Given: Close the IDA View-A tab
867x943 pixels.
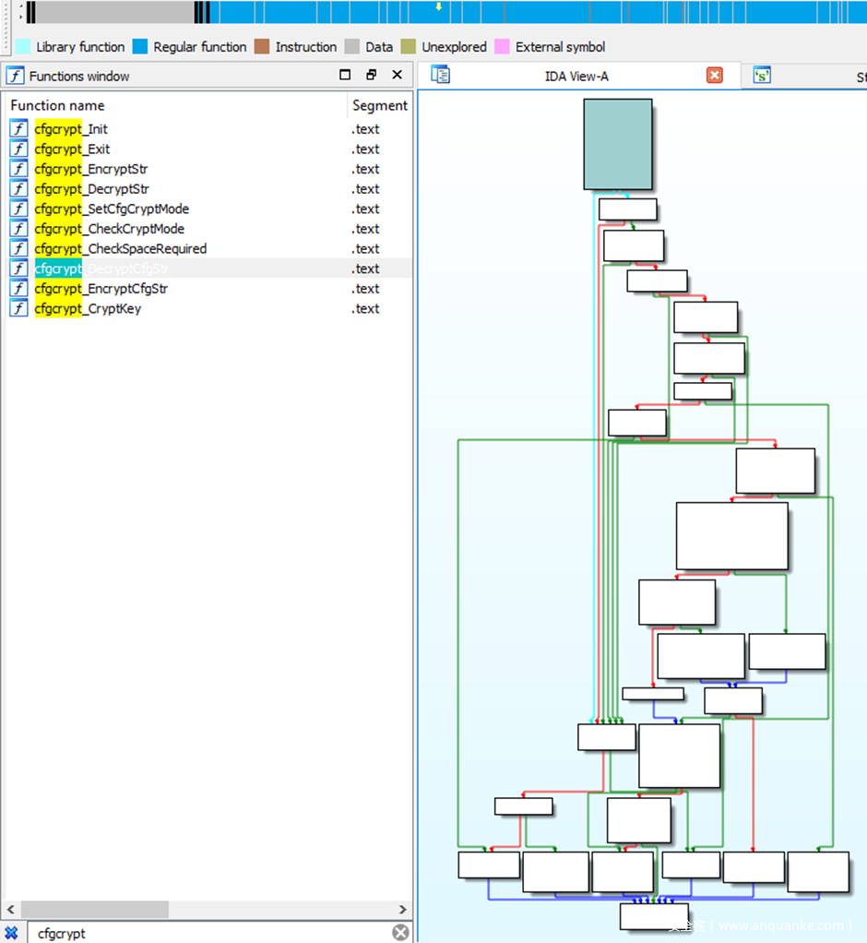Looking at the screenshot, I should point(714,76).
